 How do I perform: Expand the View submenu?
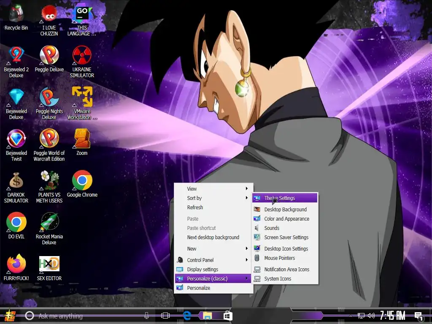click(x=213, y=189)
